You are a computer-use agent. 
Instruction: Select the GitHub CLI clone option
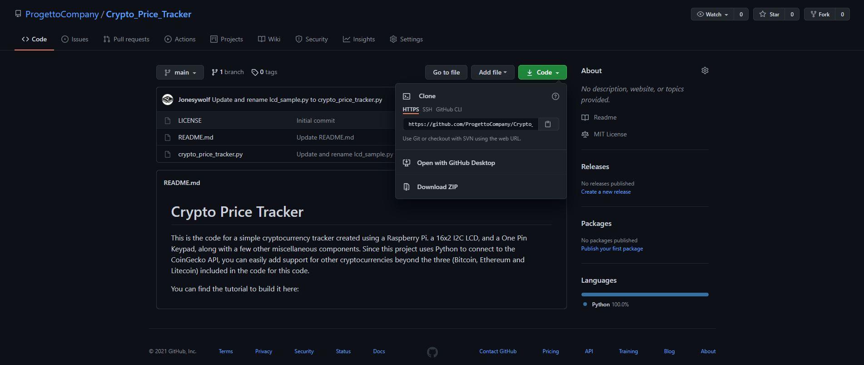448,110
